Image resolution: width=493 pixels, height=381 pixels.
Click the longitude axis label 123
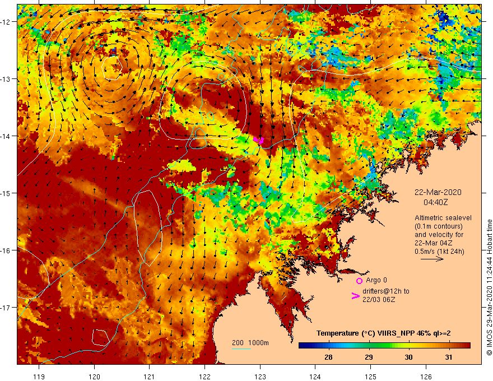click(x=260, y=377)
